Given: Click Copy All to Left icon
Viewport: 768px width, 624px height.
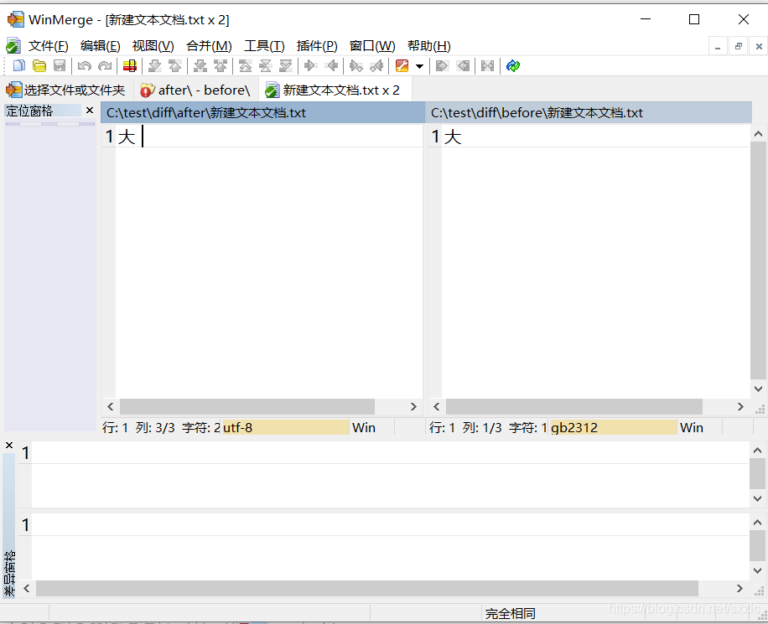Looking at the screenshot, I should coord(463,65).
